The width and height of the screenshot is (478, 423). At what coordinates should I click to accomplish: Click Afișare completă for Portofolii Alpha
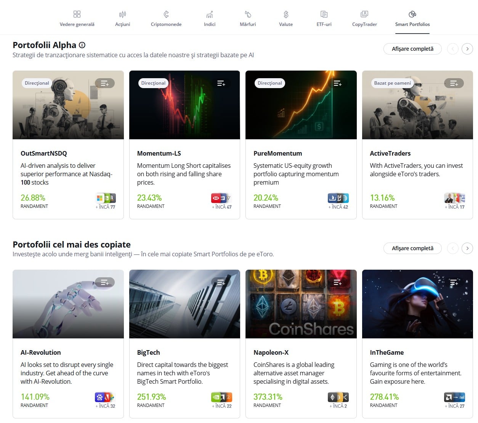412,49
